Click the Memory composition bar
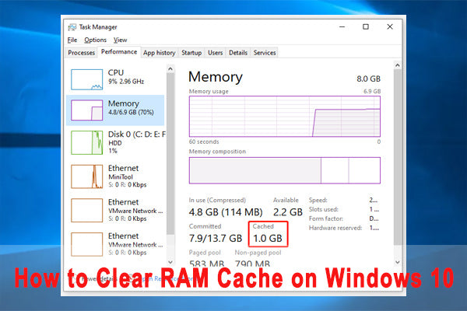 tap(284, 169)
